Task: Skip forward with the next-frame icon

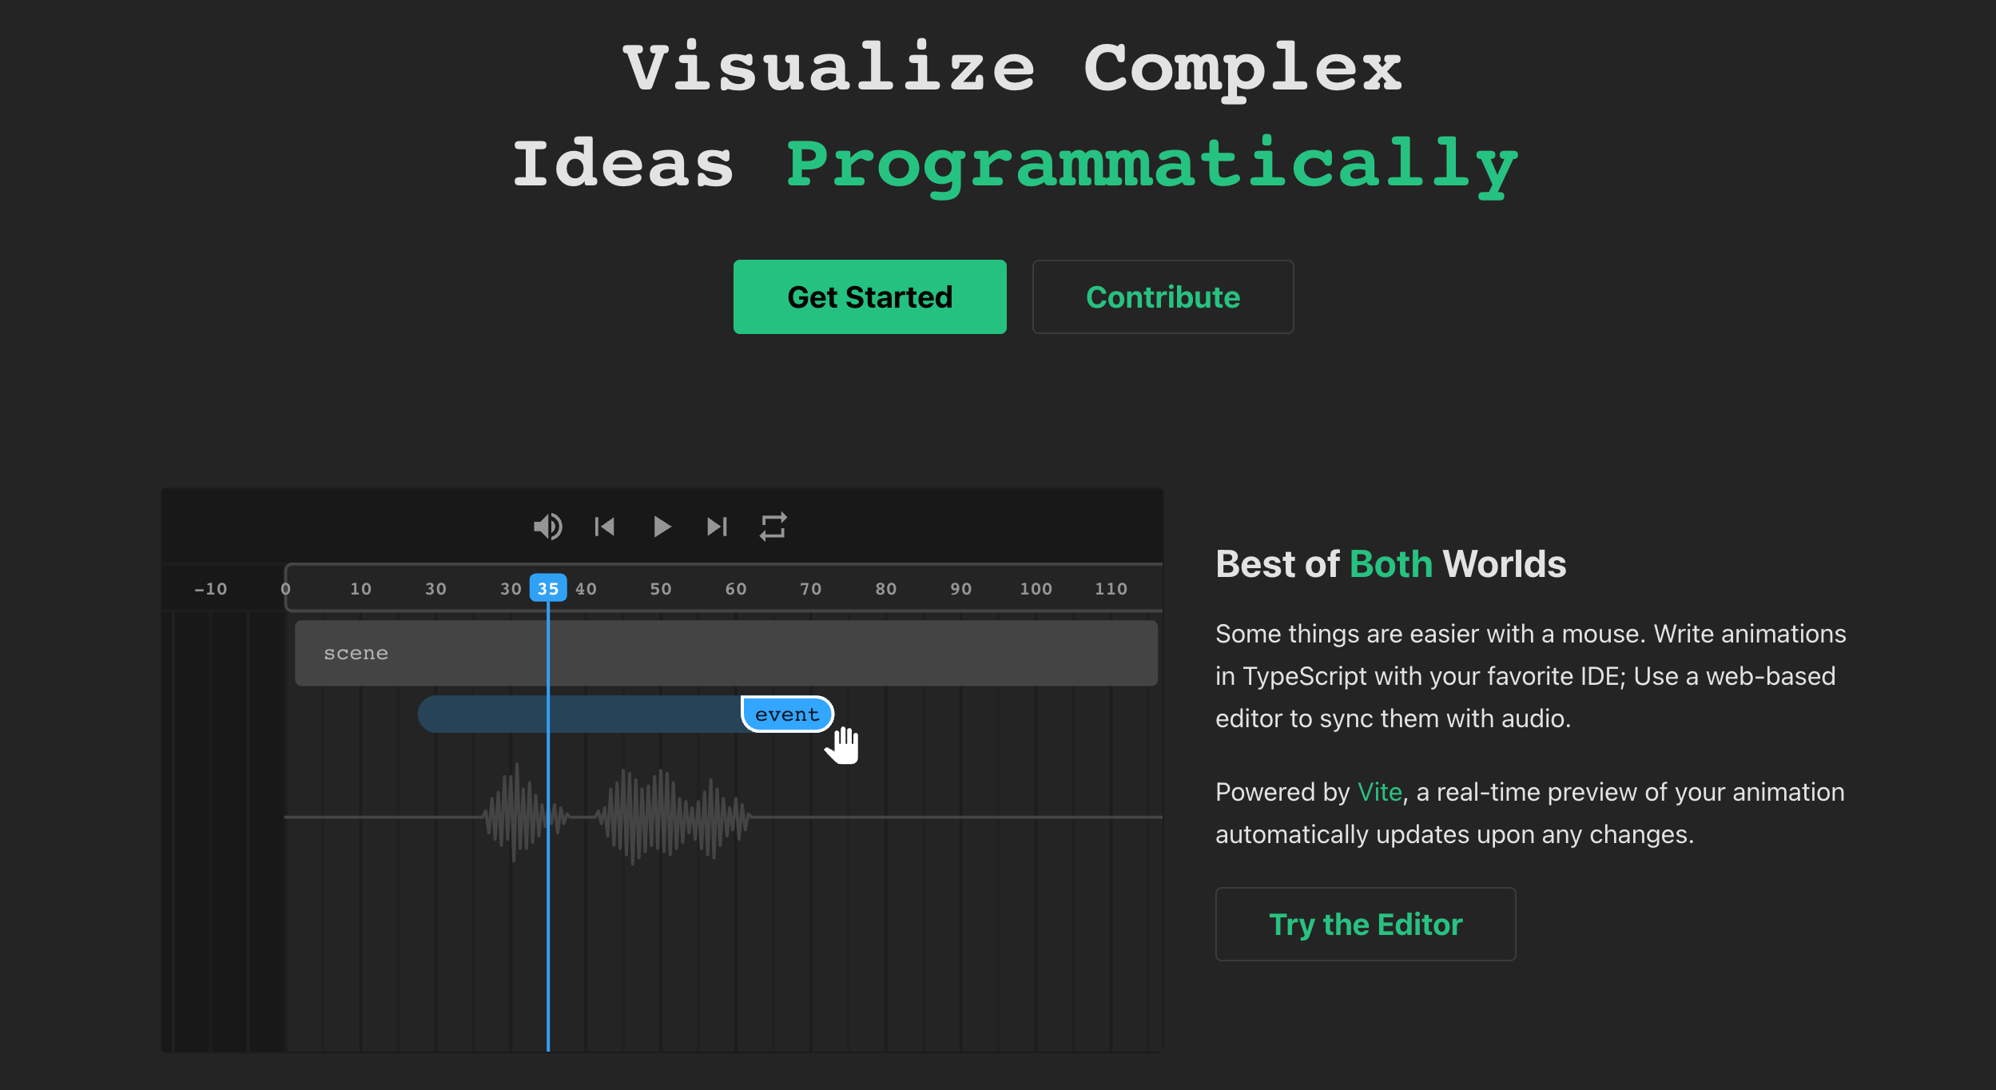Action: click(x=718, y=527)
